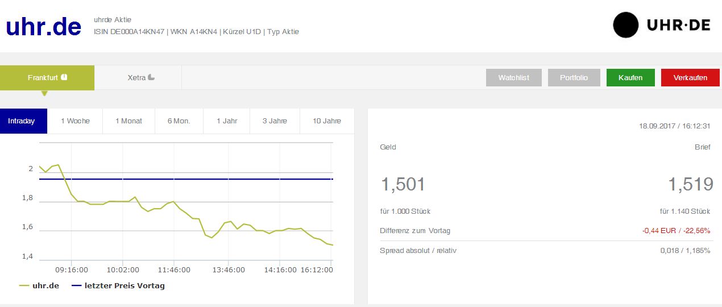Click the large uhr.de title logo

pos(44,27)
